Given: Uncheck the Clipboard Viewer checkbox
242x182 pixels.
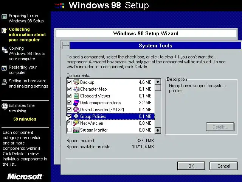Looking at the screenshot, I should tap(69, 96).
